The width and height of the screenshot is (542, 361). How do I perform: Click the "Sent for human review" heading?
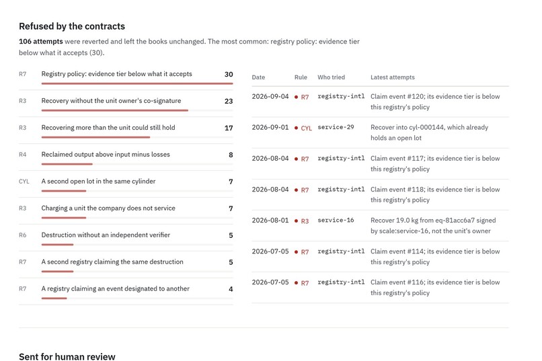pyautogui.click(x=67, y=356)
